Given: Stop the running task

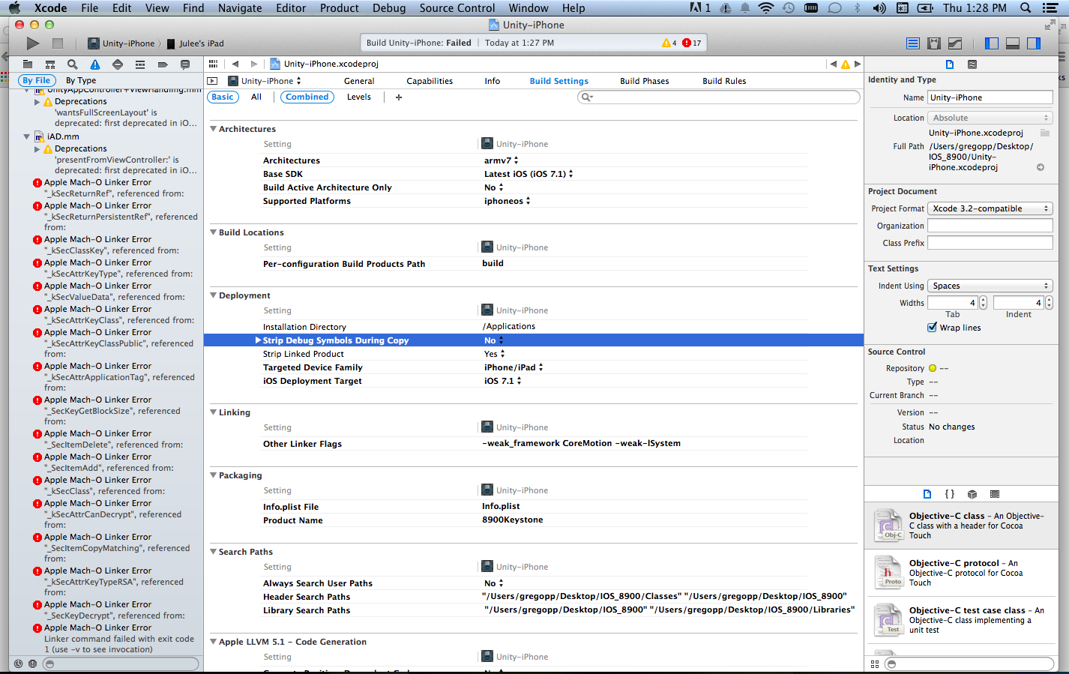Looking at the screenshot, I should (x=58, y=43).
